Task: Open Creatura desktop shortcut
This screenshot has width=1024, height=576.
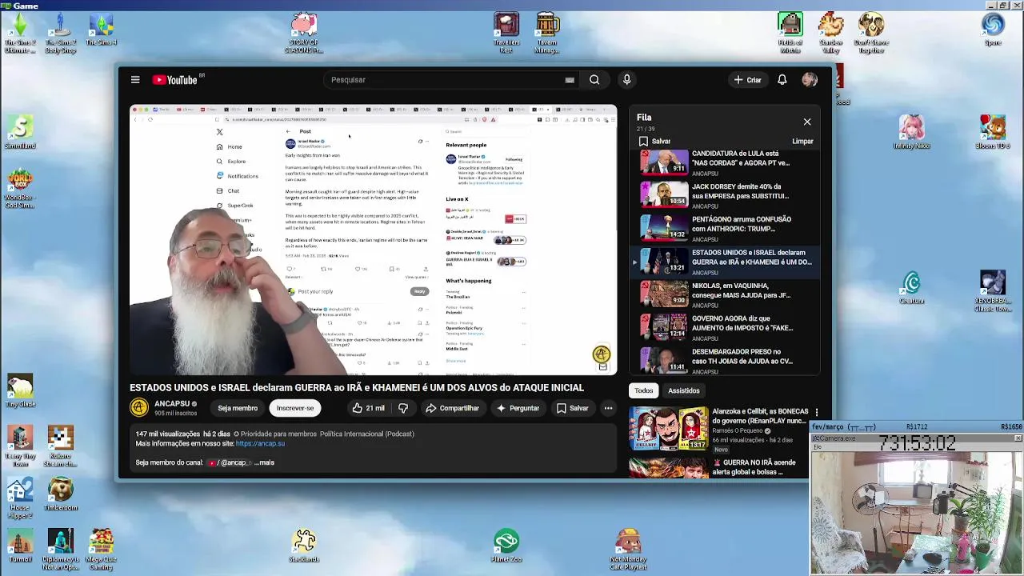Action: coord(911,288)
